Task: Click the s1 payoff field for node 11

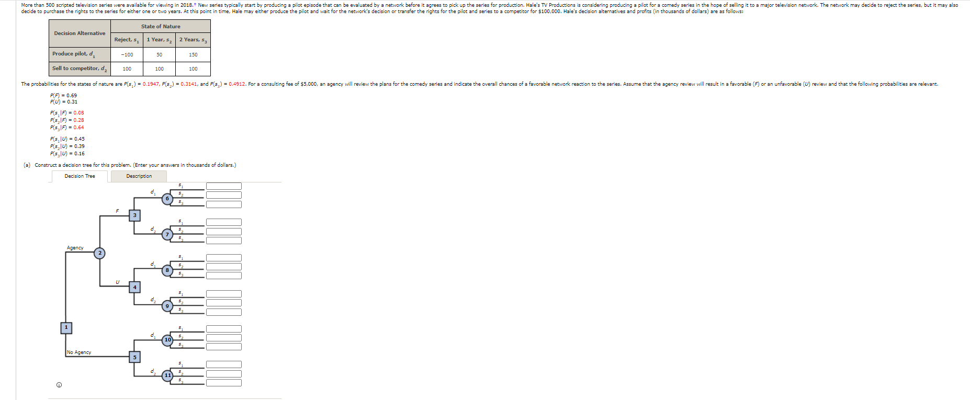Action: coord(224,364)
